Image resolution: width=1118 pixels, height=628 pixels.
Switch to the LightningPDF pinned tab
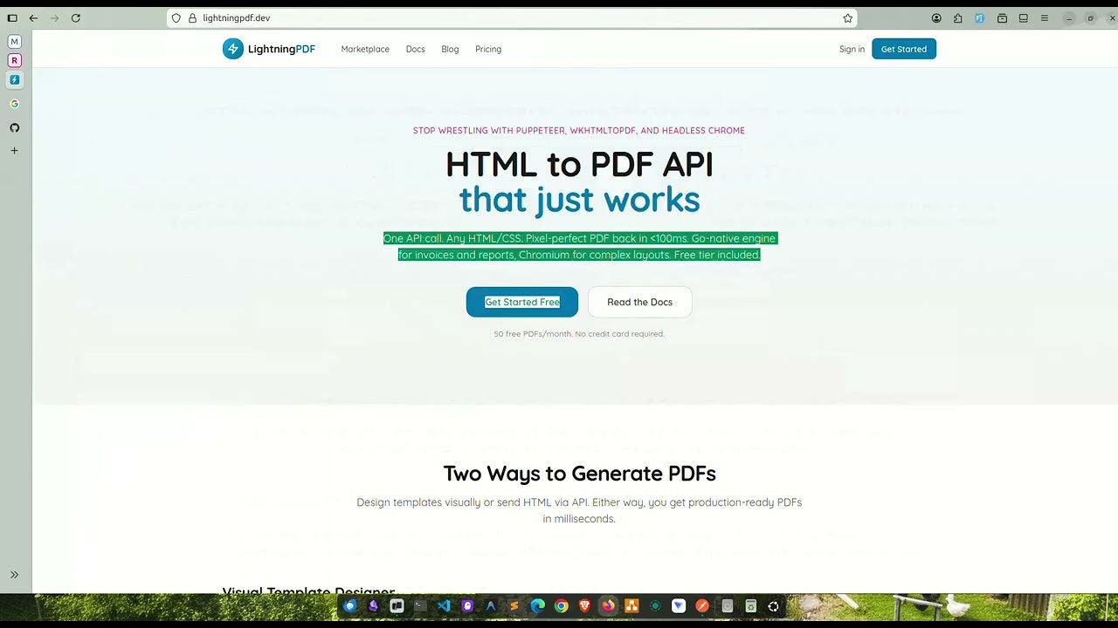tap(14, 80)
